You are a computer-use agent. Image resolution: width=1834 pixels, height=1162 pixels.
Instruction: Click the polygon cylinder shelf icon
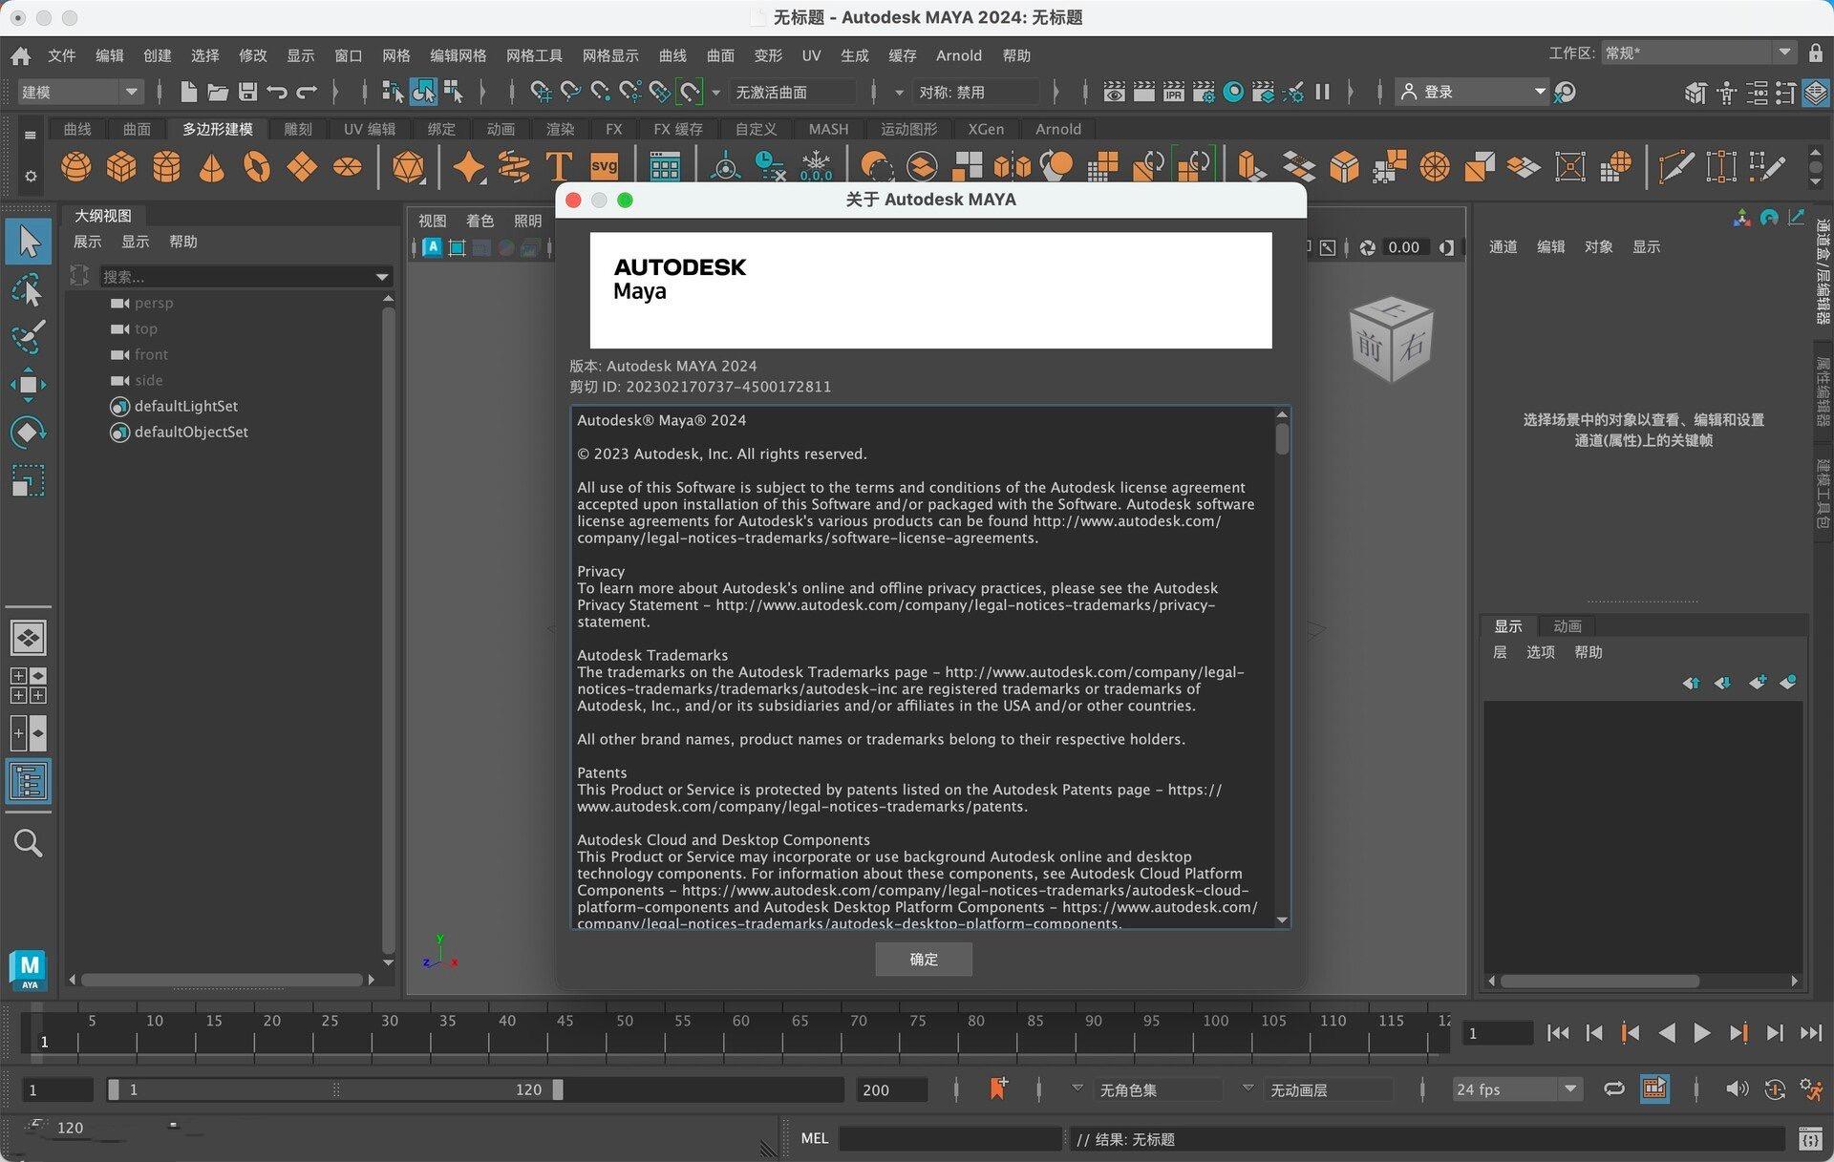click(166, 167)
